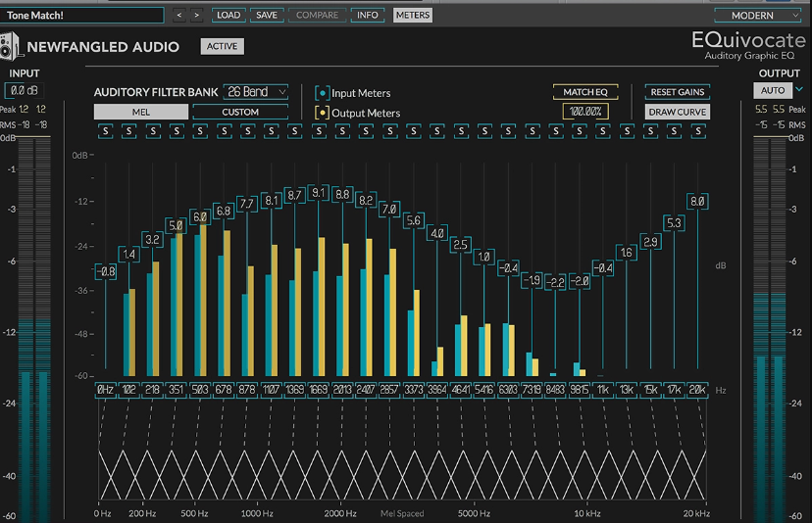Solo the 1669 Hz band
Viewport: 812px width, 523px height.
coord(319,131)
